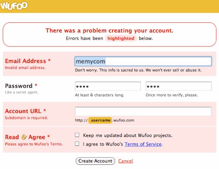This screenshot has height=169, width=219.
Task: Click into the Email Address input field
Action: click(143, 61)
